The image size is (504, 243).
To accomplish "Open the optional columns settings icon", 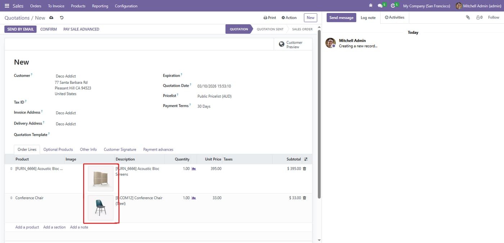I will point(306,159).
